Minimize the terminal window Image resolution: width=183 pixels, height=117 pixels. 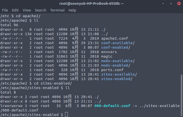(x=163, y=3)
